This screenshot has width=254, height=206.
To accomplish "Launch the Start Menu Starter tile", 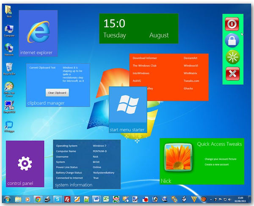I will pos(128,109).
